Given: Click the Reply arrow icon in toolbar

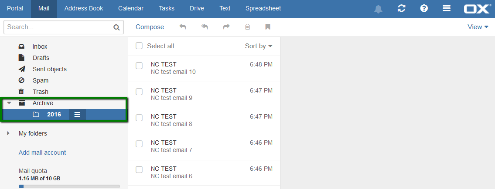Looking at the screenshot, I should point(183,27).
